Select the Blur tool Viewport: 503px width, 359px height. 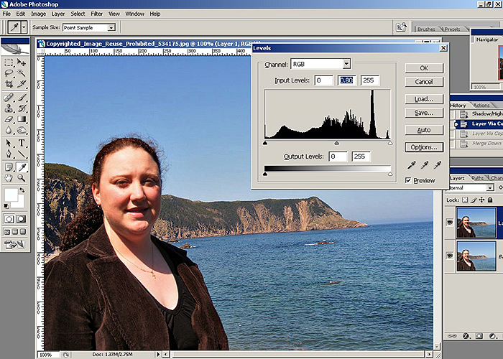click(x=9, y=130)
